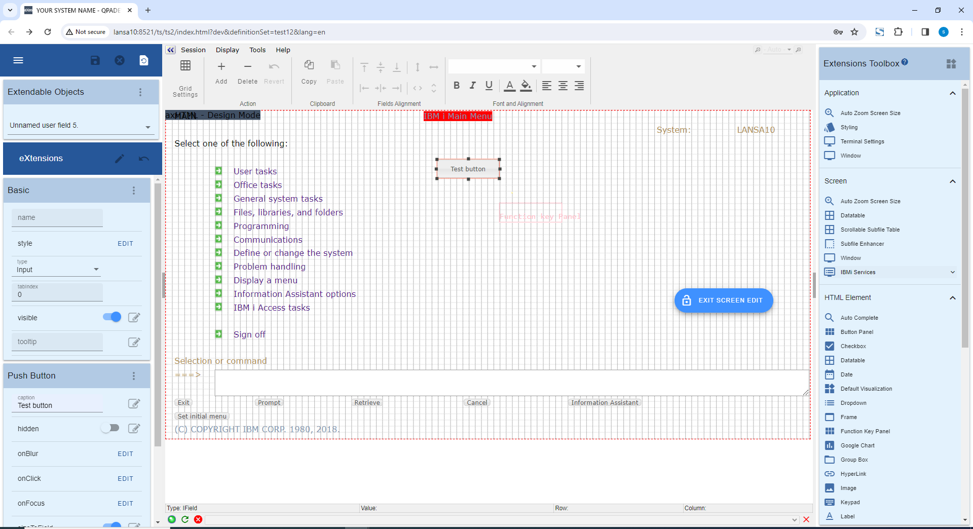Click the Exit Screen Edit button
The height and width of the screenshot is (529, 973).
[723, 300]
